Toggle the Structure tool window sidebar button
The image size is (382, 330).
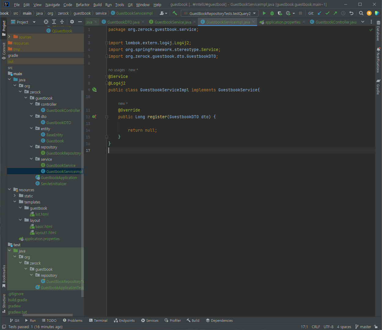pos(4,303)
